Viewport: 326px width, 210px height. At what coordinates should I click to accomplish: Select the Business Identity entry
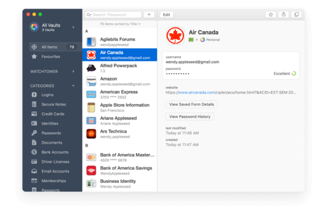pyautogui.click(x=120, y=183)
